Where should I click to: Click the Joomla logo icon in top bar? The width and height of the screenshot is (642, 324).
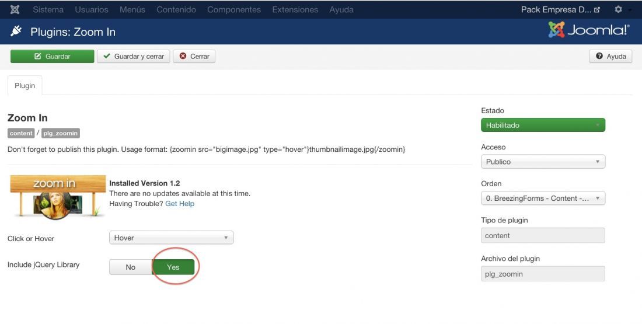(x=15, y=9)
